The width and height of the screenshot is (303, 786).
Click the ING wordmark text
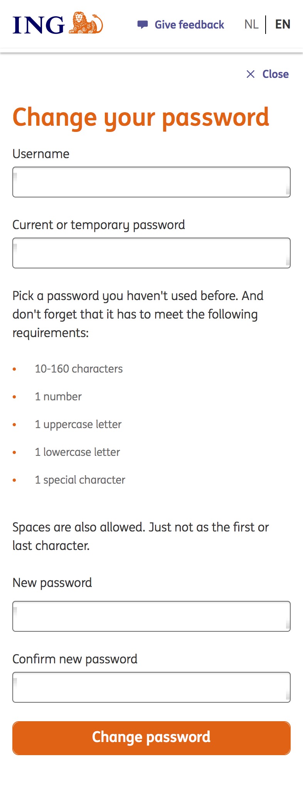click(39, 25)
